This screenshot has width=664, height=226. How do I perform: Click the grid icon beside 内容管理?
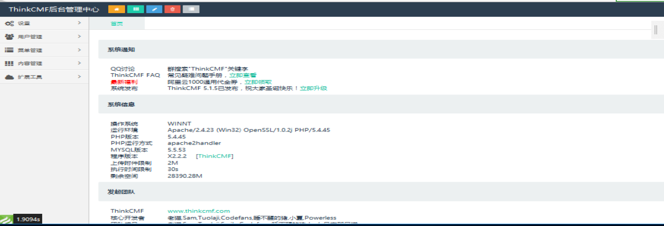9,64
